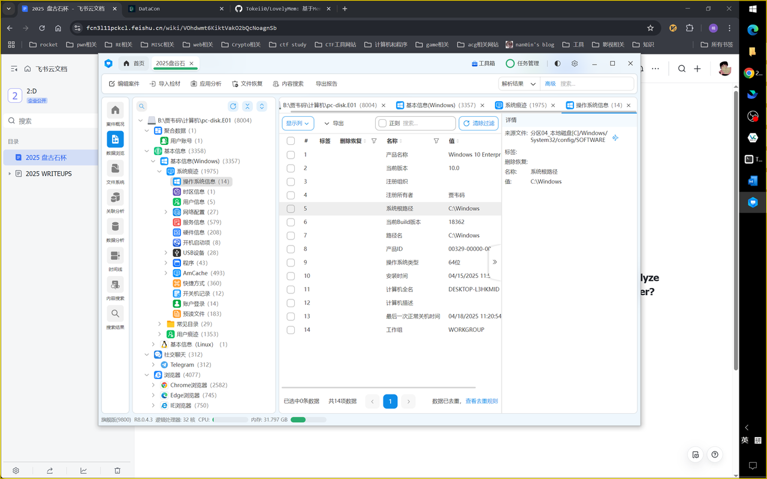Enable 正则 regex search checkbox

click(382, 123)
